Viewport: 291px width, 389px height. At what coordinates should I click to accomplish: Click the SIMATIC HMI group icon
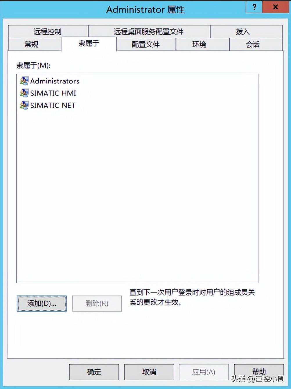[x=24, y=93]
